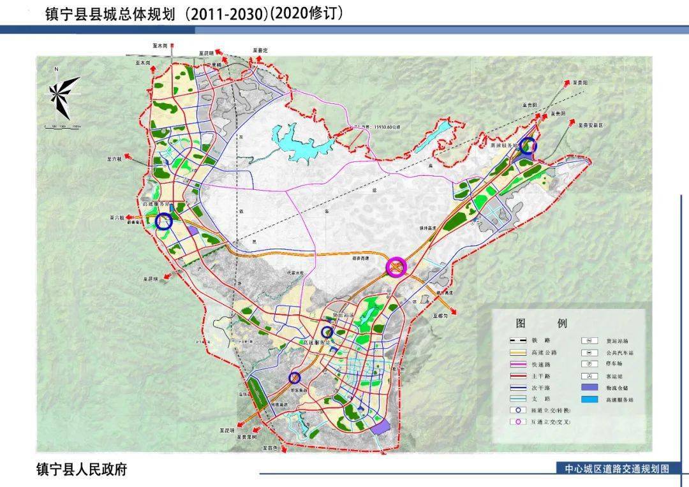Click the 至普定 direction label
The height and width of the screenshot is (487, 689).
pyautogui.click(x=260, y=50)
